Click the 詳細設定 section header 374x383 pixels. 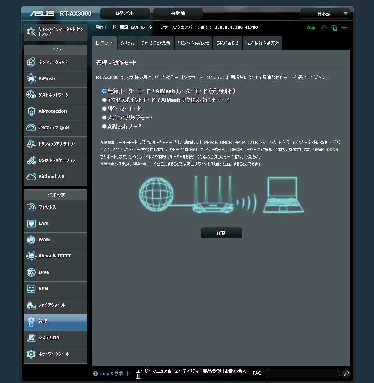pos(56,195)
